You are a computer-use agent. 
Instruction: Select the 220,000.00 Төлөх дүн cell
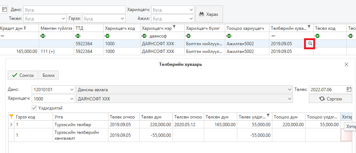(156, 124)
